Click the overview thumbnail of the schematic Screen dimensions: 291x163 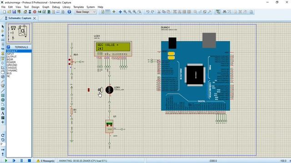coord(19,33)
